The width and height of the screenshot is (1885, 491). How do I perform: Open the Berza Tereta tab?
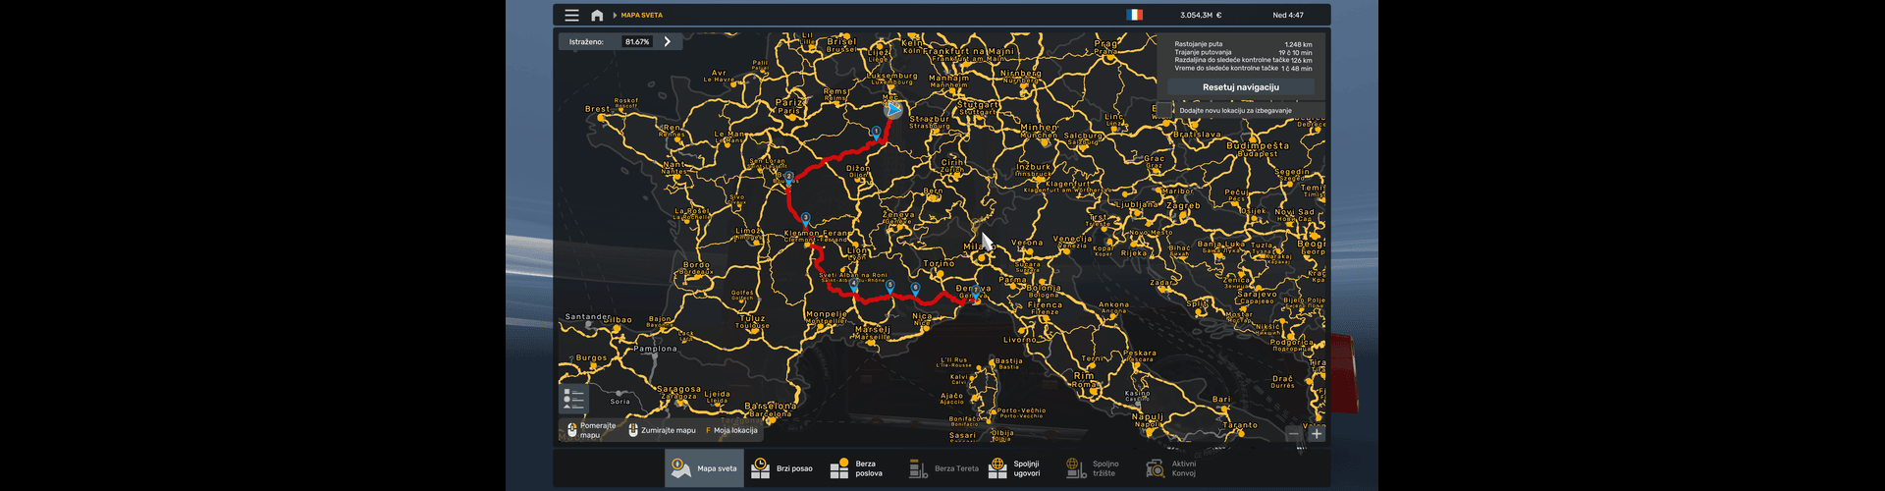pos(943,468)
